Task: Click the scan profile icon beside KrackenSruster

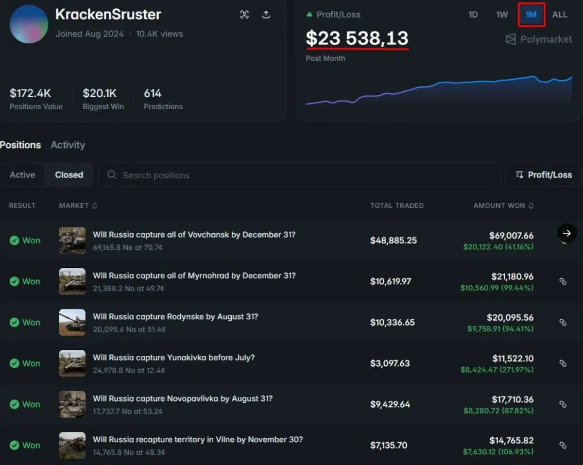Action: (x=244, y=15)
